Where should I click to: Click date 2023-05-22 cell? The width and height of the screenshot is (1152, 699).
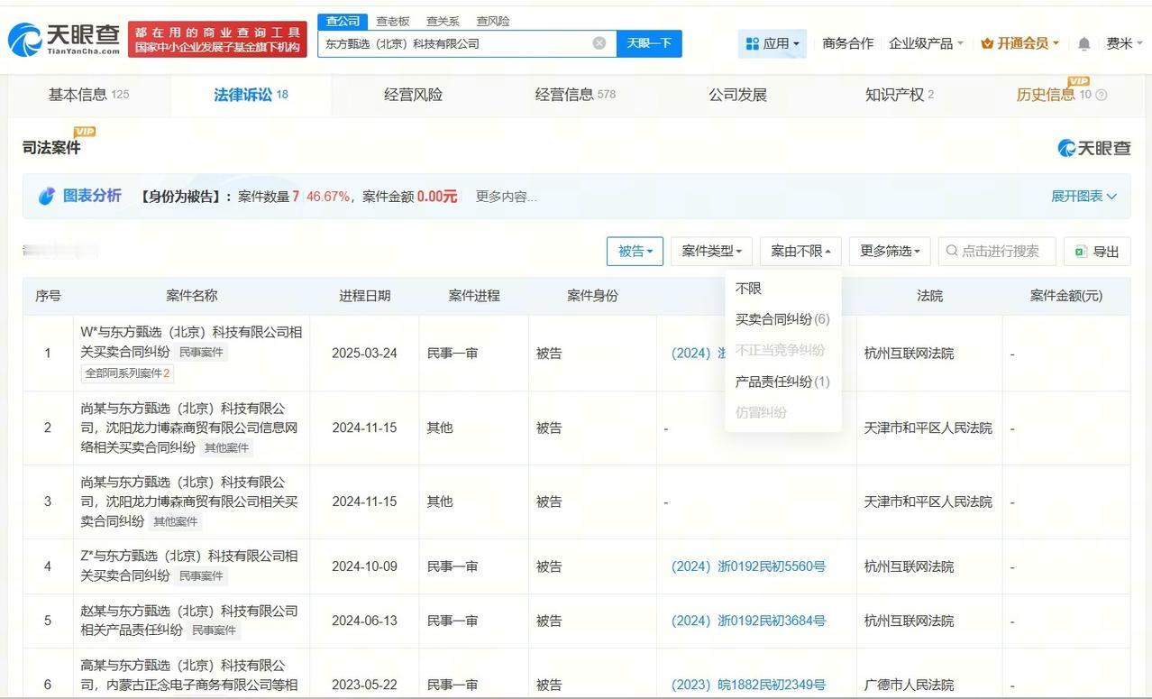[x=364, y=685]
